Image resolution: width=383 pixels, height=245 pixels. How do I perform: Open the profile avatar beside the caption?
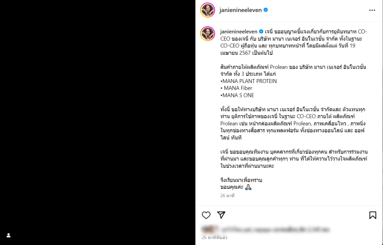[207, 34]
